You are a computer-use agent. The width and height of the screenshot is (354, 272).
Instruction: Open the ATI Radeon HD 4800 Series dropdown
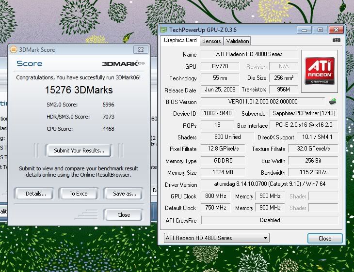pyautogui.click(x=217, y=238)
